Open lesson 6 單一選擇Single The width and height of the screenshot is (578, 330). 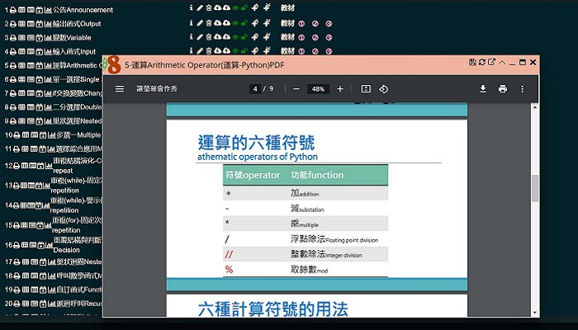click(77, 79)
